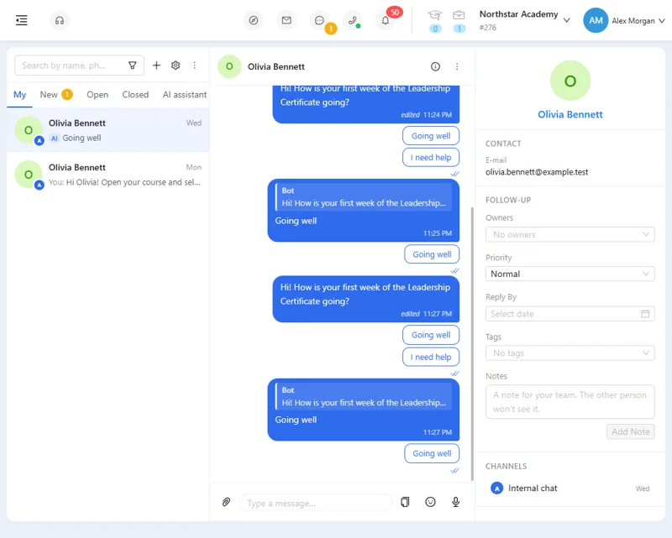Open chat list more options menu
The width and height of the screenshot is (672, 538).
click(195, 65)
